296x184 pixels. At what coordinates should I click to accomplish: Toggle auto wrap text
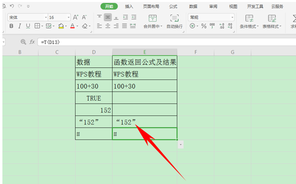pyautogui.click(x=175, y=21)
